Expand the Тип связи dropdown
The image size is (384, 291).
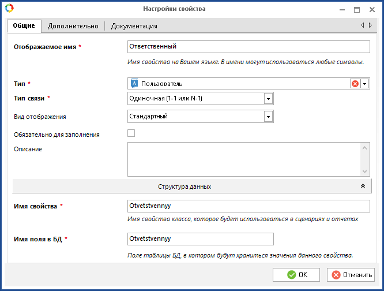[x=268, y=99]
